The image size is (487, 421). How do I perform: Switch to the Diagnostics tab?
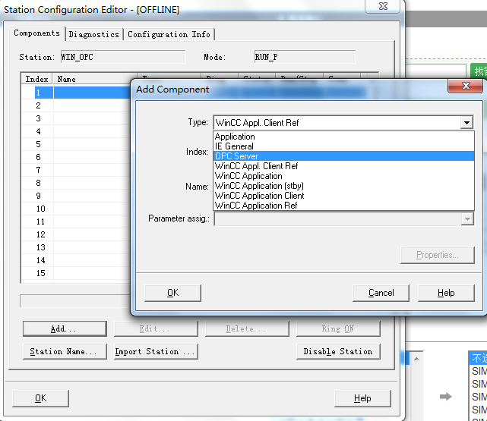(93, 34)
